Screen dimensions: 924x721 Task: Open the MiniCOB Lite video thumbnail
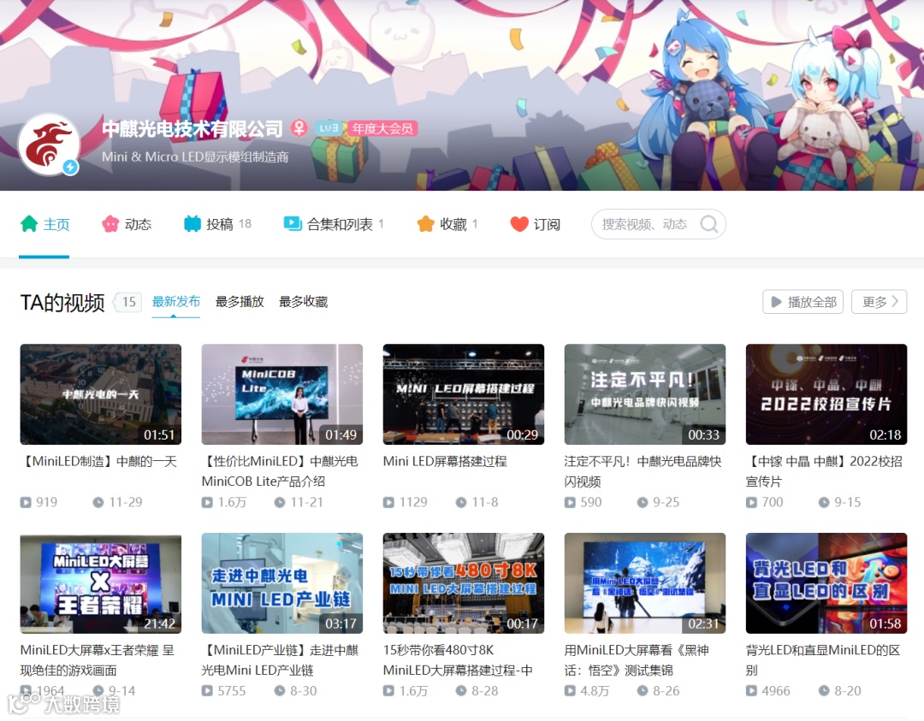click(282, 394)
